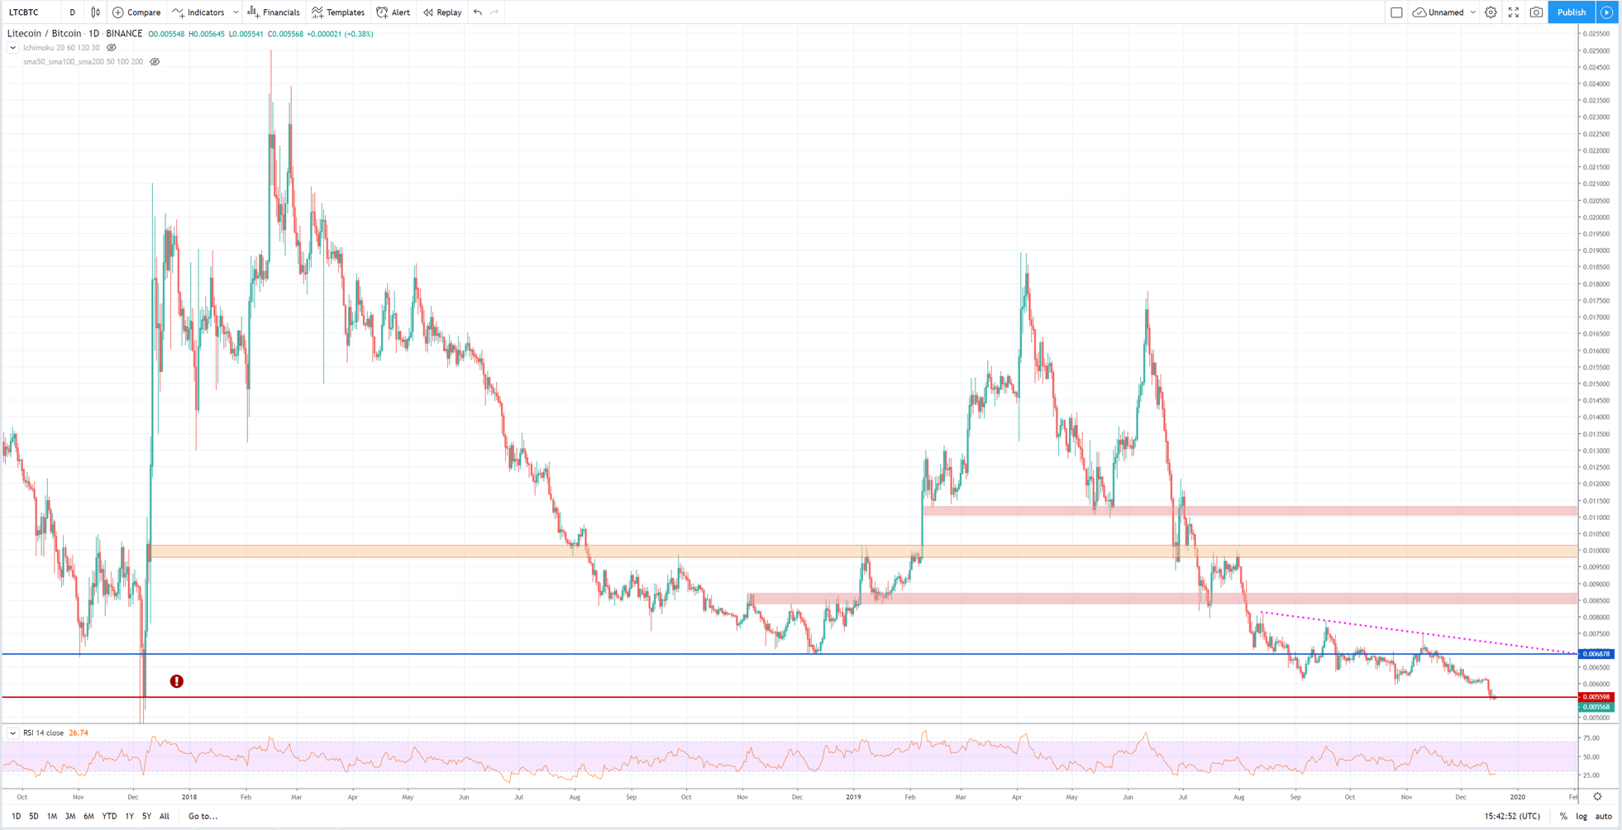Click the RSI 14 close legend label
This screenshot has height=830, width=1622.
click(43, 733)
